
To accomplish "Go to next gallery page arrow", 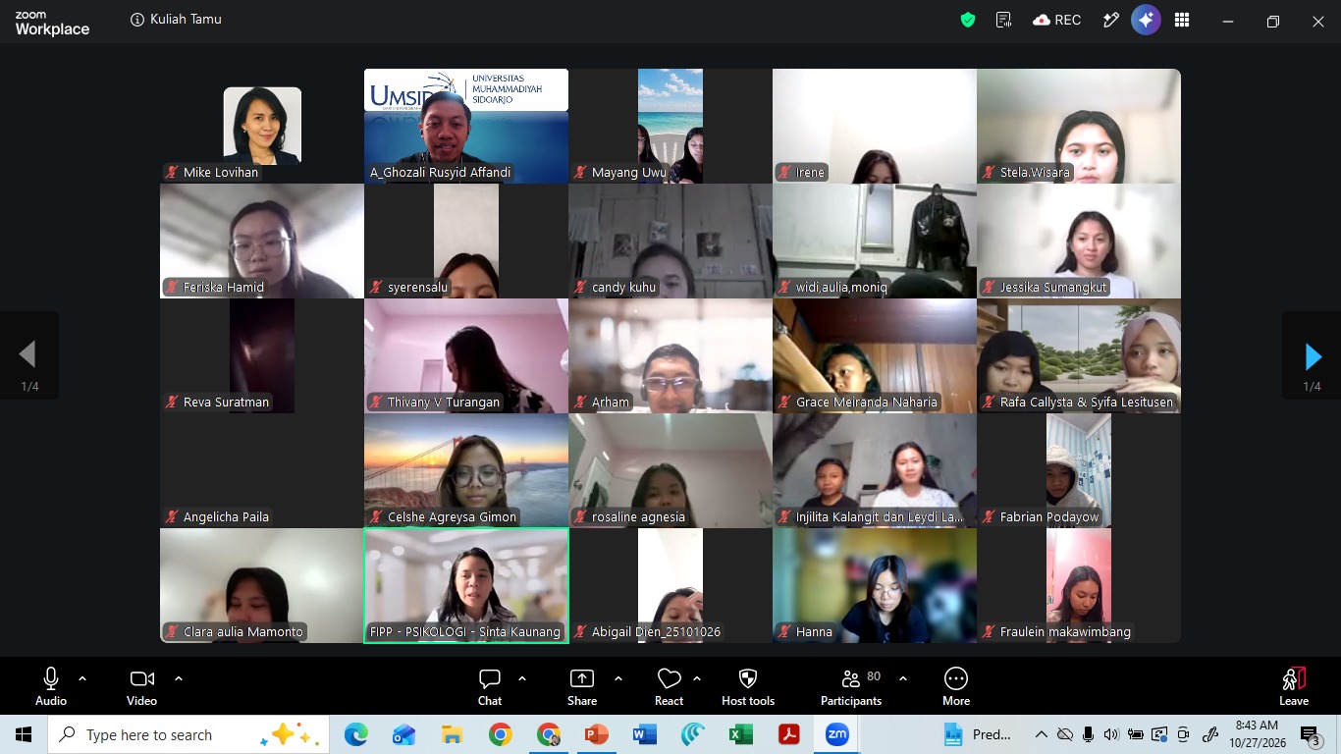I will click(1312, 355).
